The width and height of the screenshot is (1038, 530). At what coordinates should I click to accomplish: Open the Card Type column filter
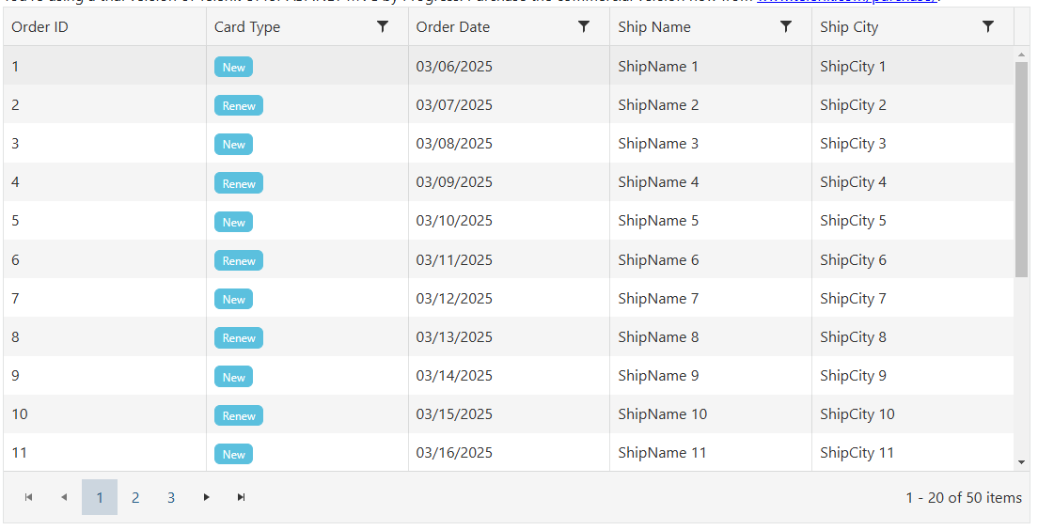tap(382, 27)
